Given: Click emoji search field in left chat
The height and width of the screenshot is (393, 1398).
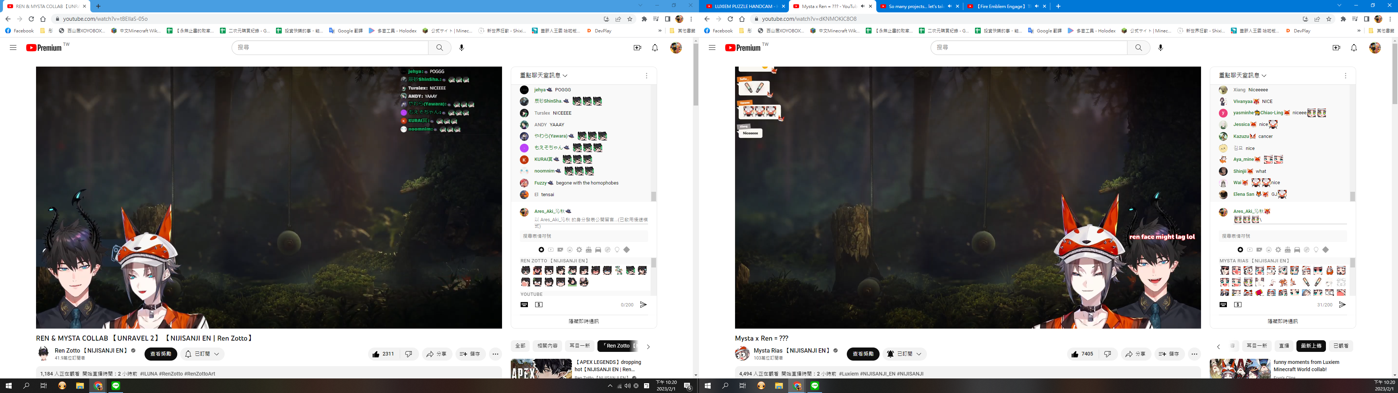Looking at the screenshot, I should pos(583,236).
